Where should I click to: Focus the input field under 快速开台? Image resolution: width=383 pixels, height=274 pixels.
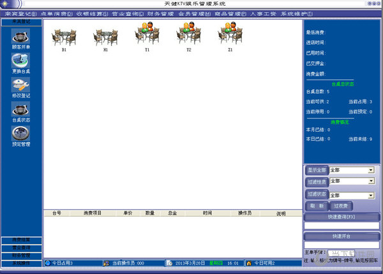pos(342,245)
